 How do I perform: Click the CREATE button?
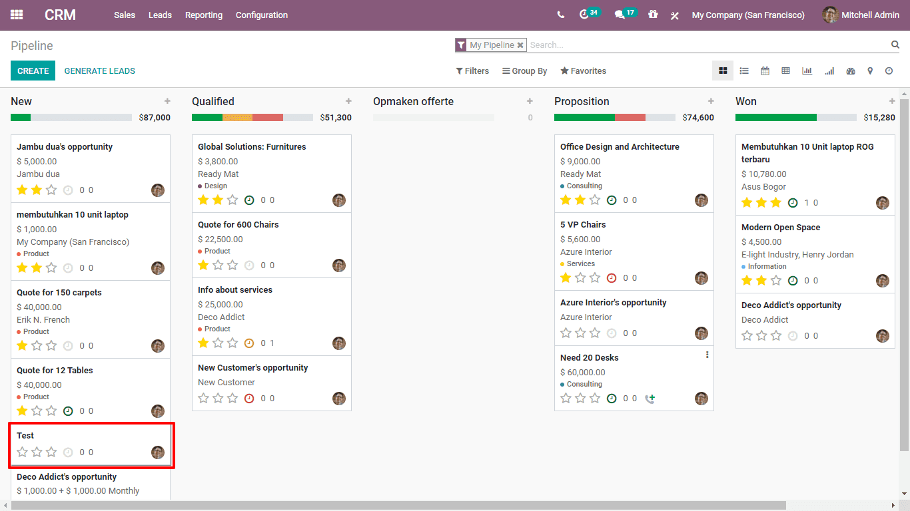[x=33, y=71]
